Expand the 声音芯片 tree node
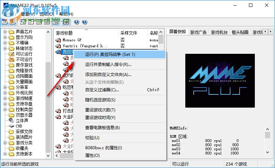This screenshot has height=168, width=275. [x=5, y=32]
